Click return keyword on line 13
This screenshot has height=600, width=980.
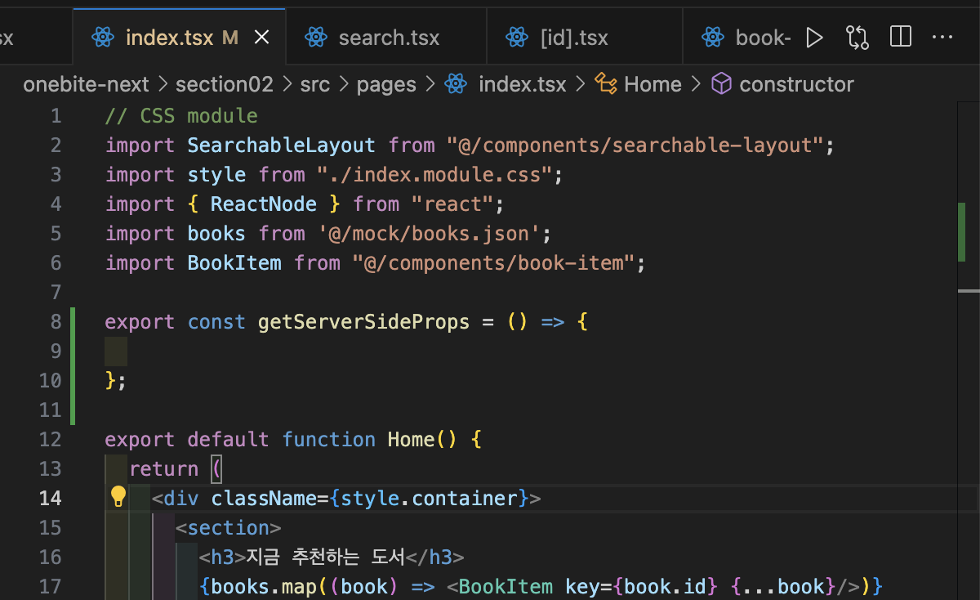click(x=163, y=469)
